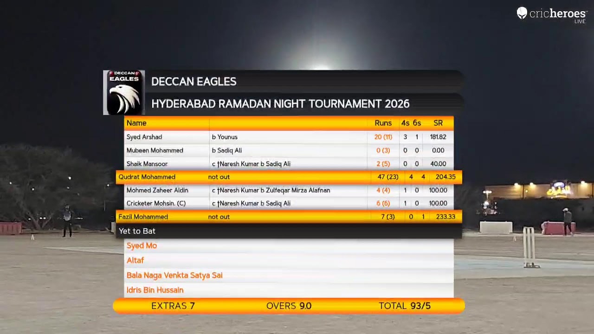Click dismissal by Zulfeqar Mirza Alafnan
Image resolution: width=594 pixels, height=334 pixels.
tap(271, 190)
